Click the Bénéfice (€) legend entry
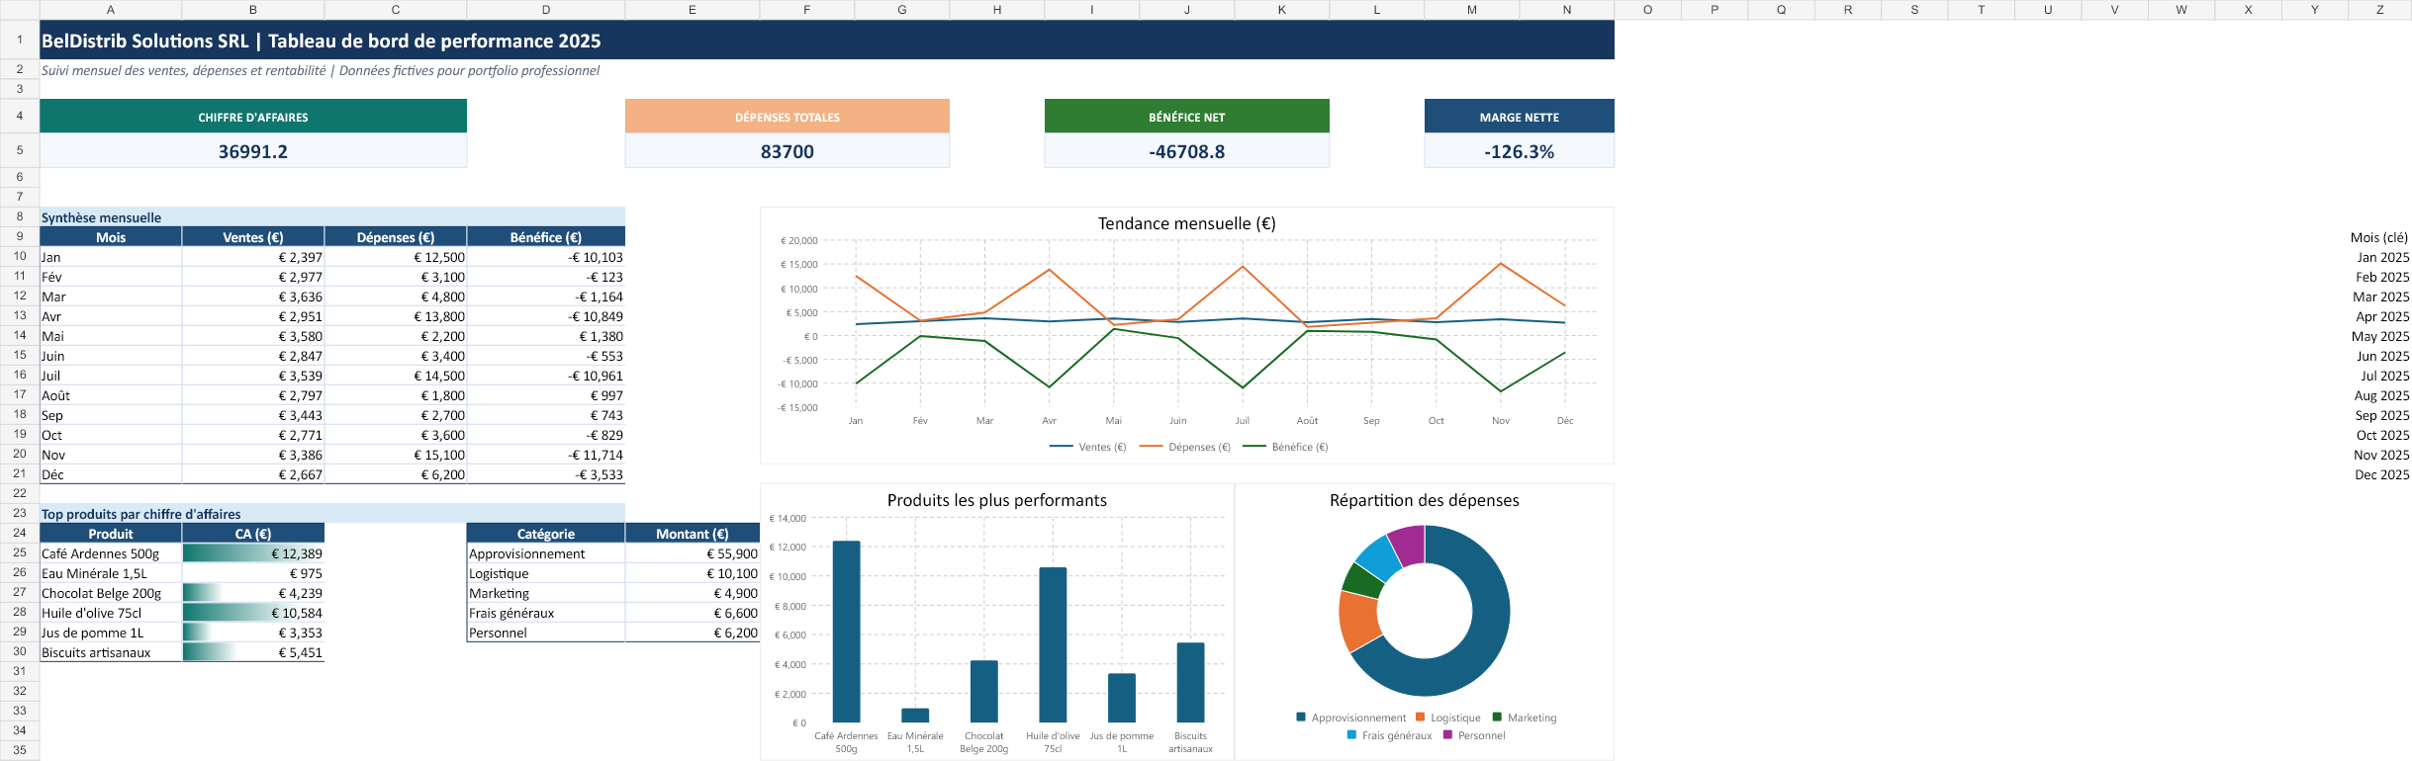The width and height of the screenshot is (2412, 761). tap(1285, 447)
